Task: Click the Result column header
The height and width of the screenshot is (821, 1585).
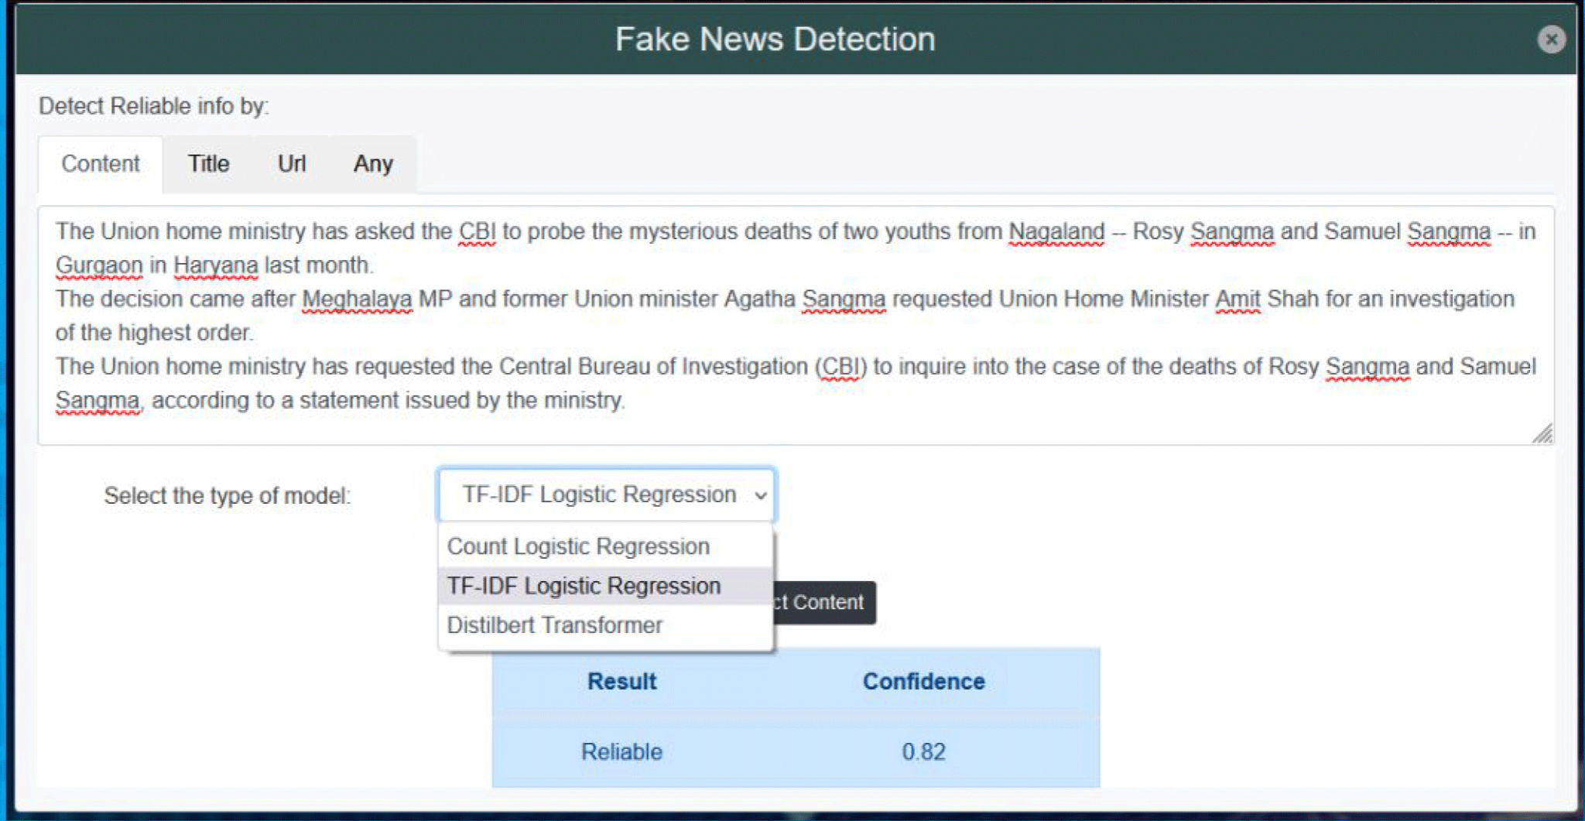Action: pyautogui.click(x=621, y=682)
